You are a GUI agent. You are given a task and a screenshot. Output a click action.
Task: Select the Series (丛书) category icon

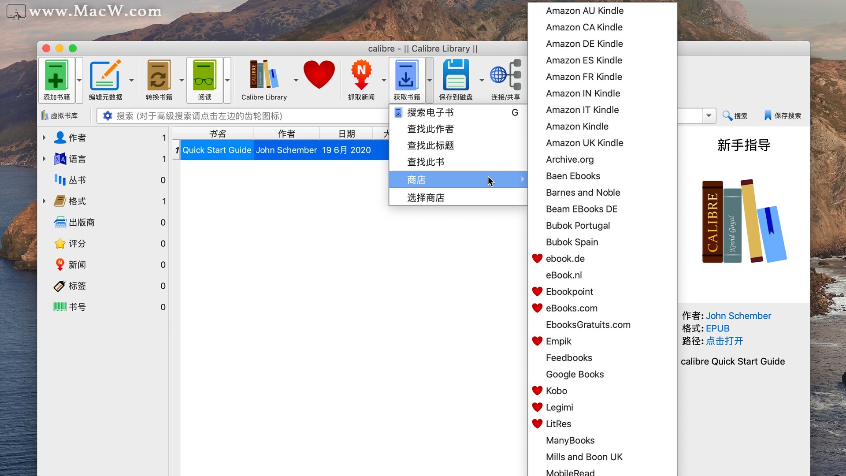point(60,180)
